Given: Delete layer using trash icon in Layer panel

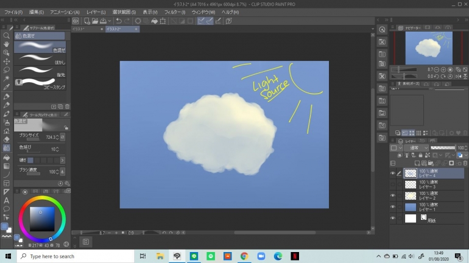Looking at the screenshot, I should click(x=465, y=163).
